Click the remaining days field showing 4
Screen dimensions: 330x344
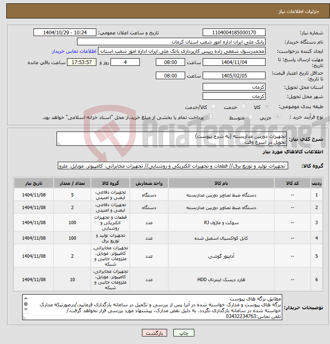pyautogui.click(x=125, y=62)
